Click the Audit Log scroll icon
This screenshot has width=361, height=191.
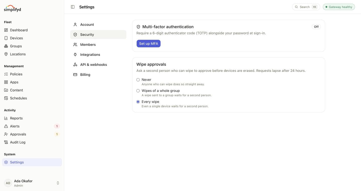(x=6, y=142)
